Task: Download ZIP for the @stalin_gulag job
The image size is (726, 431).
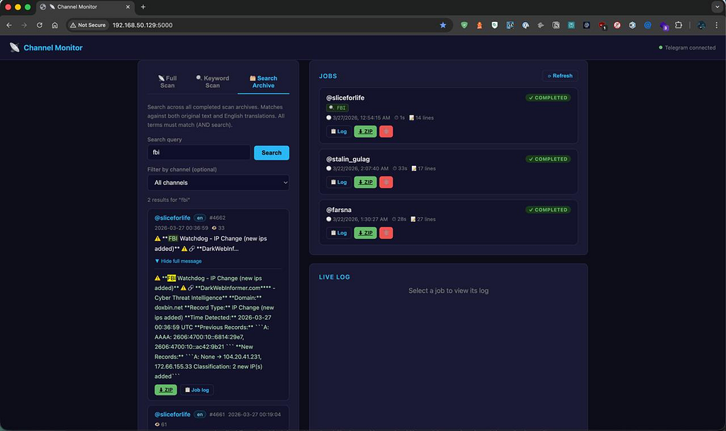Action: 365,182
